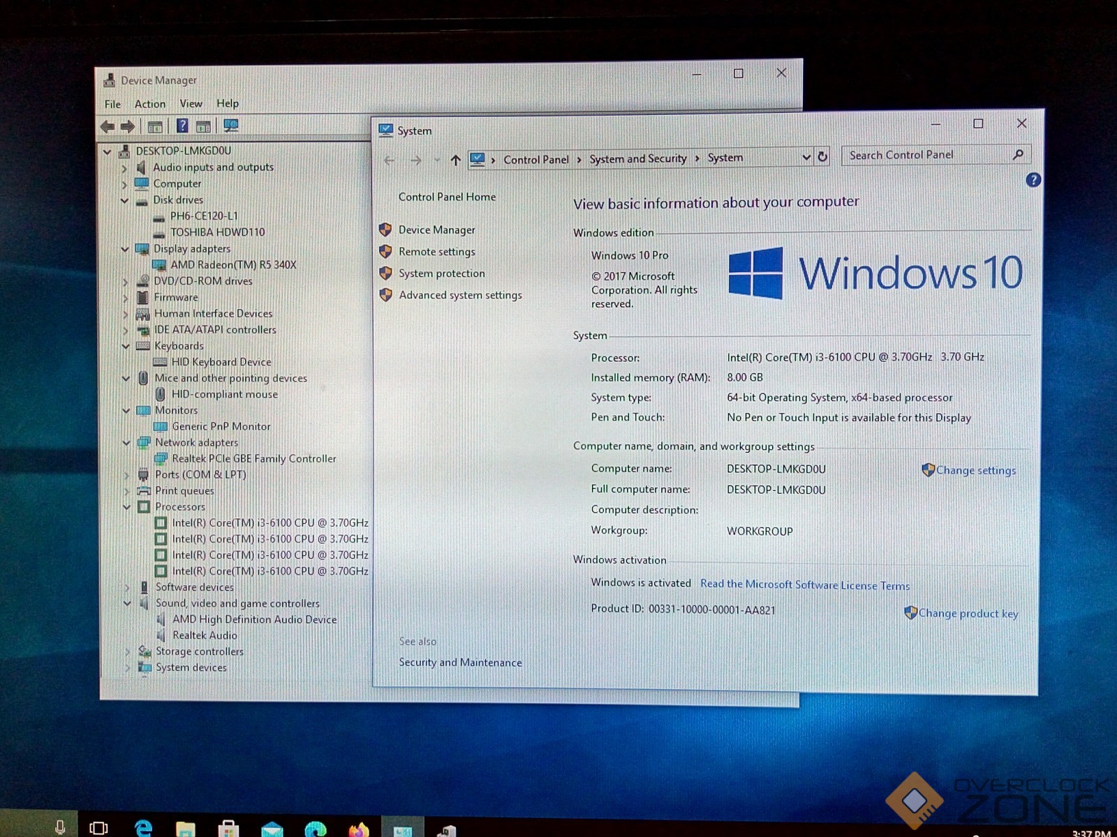Click the scan for hardware changes monitor icon

pos(230,126)
